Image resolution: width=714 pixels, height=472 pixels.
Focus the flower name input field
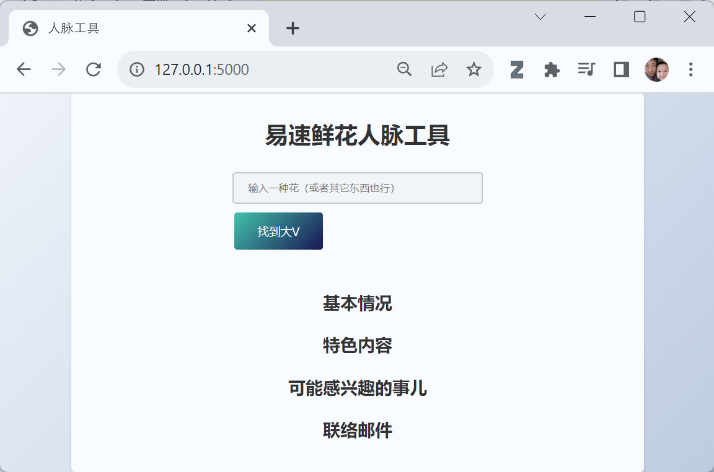click(357, 188)
